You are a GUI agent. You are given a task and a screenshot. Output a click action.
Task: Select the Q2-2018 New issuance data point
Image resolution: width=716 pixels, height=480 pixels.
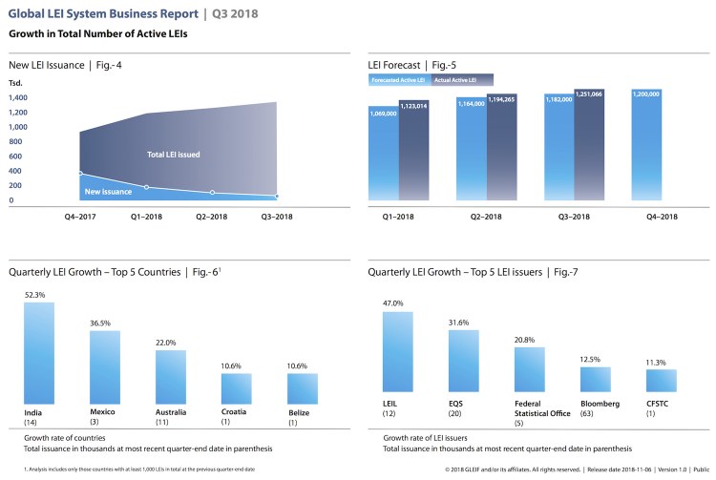click(x=212, y=193)
